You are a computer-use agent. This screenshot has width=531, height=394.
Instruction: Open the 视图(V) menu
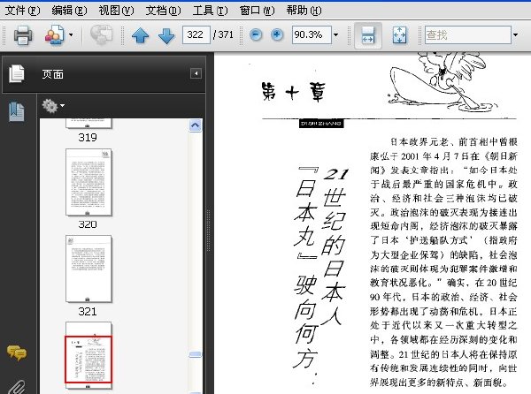click(116, 11)
